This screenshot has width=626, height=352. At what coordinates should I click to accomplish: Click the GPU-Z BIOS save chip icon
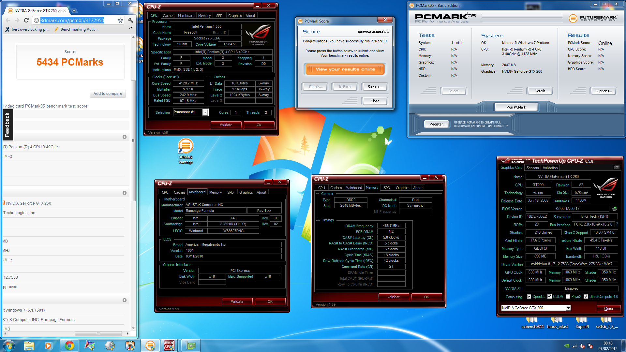click(614, 209)
